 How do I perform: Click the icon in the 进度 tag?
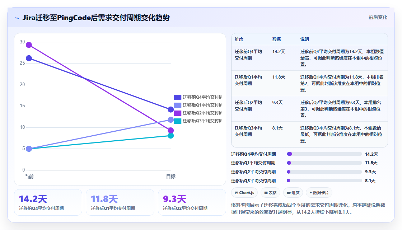tap(289, 193)
